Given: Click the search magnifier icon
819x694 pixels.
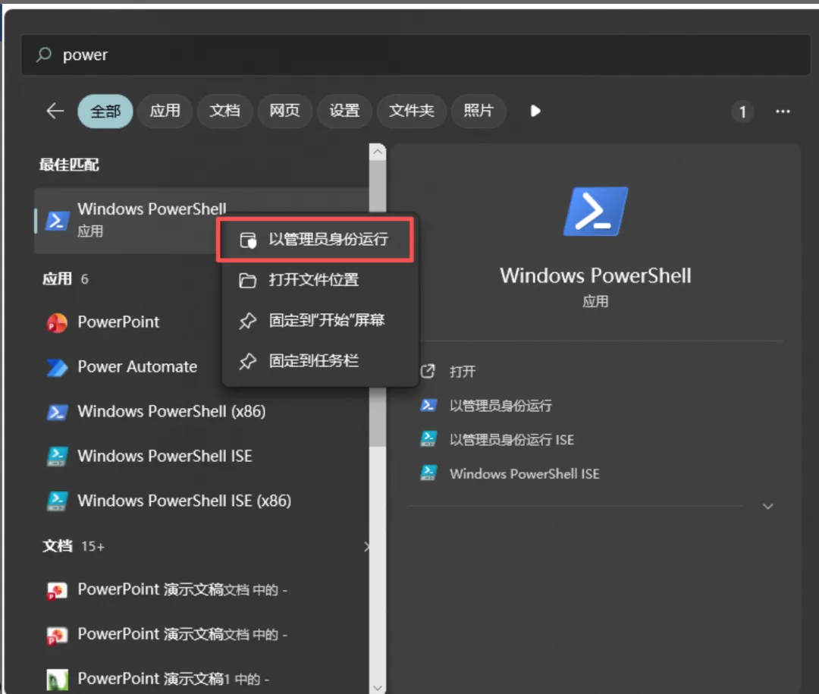Looking at the screenshot, I should [44, 55].
